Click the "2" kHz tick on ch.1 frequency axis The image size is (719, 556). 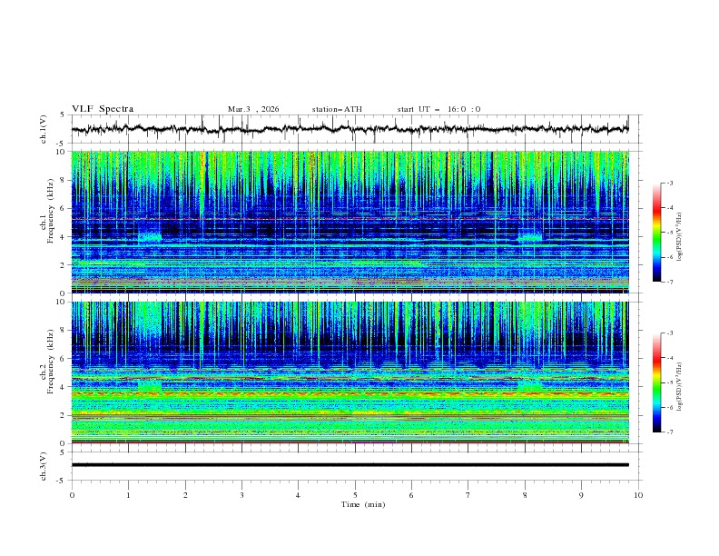pyautogui.click(x=64, y=264)
